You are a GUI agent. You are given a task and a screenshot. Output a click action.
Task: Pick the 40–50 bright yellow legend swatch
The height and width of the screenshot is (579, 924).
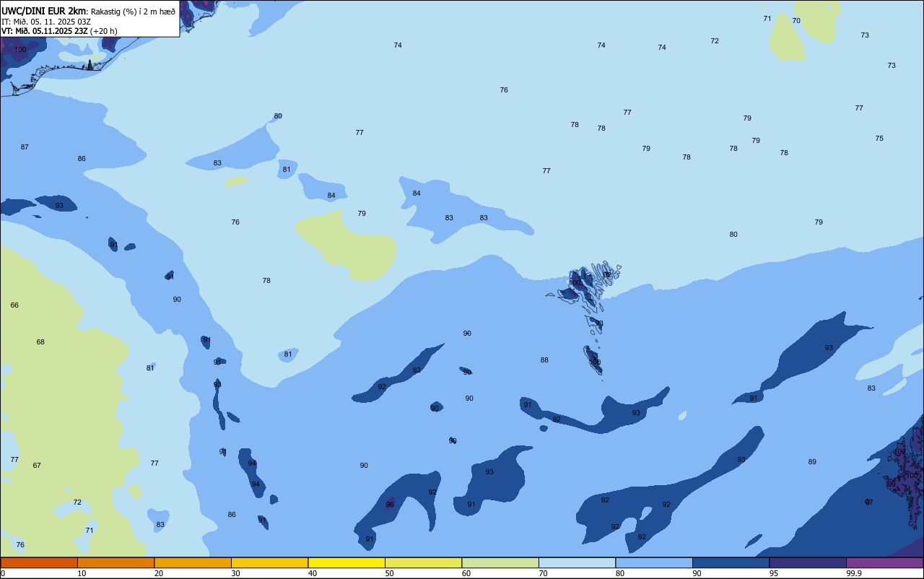[x=346, y=562]
